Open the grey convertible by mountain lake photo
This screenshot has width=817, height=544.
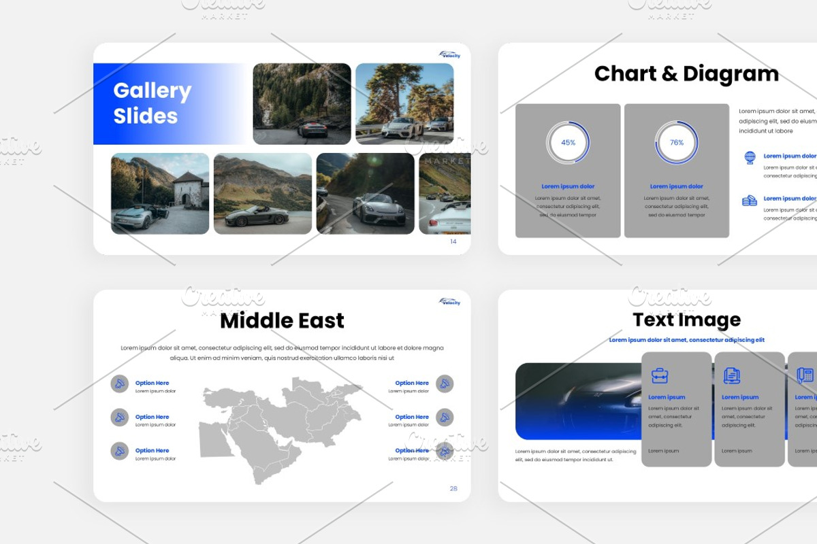click(263, 194)
